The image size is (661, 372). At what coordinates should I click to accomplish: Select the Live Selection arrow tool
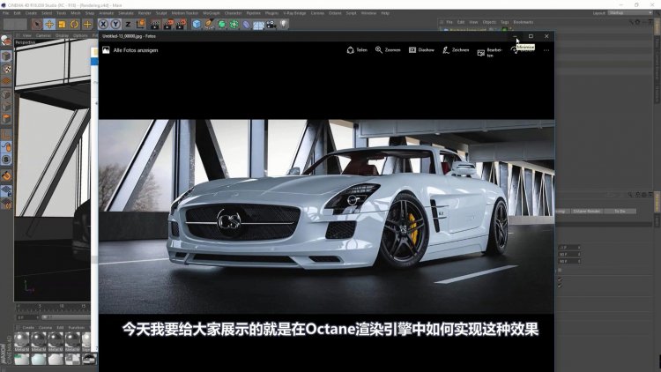37,25
